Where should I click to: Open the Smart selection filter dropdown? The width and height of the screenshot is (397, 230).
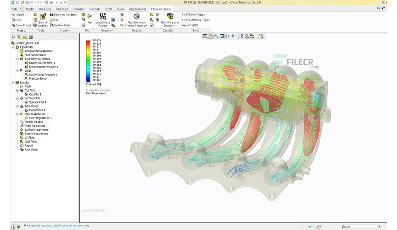[x=379, y=227]
